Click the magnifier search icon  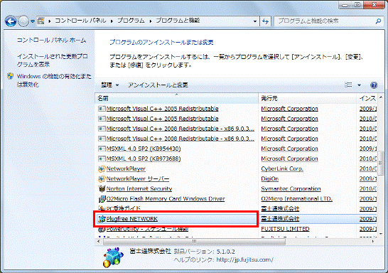378,21
